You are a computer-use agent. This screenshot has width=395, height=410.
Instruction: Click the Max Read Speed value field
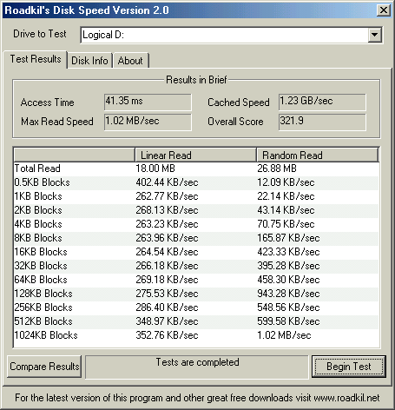pos(148,122)
